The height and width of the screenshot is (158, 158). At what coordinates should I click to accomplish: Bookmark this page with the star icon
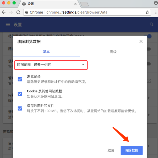pos(147,12)
